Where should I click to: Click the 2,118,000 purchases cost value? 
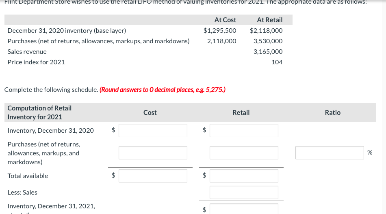point(221,41)
